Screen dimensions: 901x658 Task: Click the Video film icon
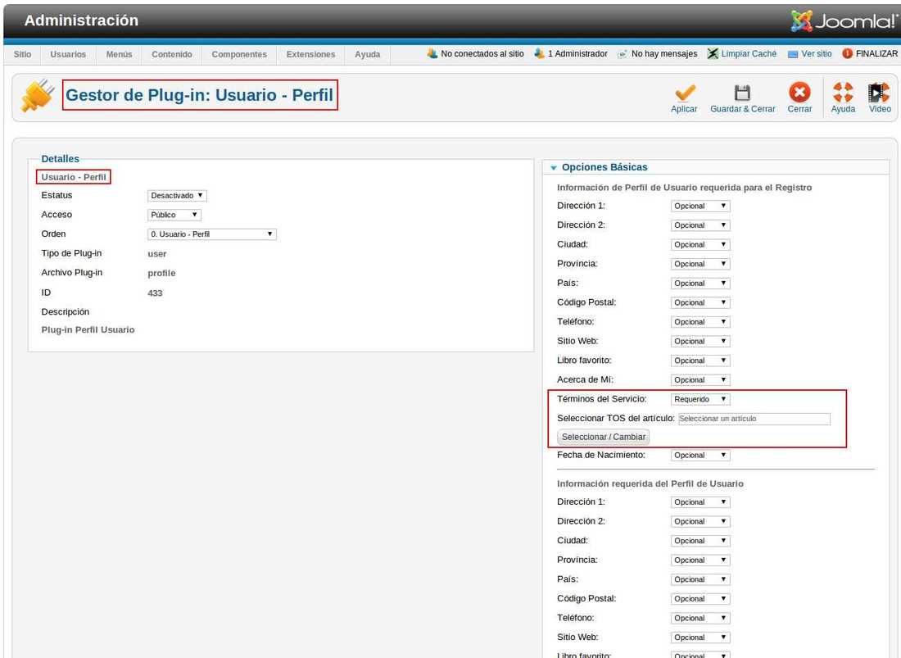click(x=879, y=92)
